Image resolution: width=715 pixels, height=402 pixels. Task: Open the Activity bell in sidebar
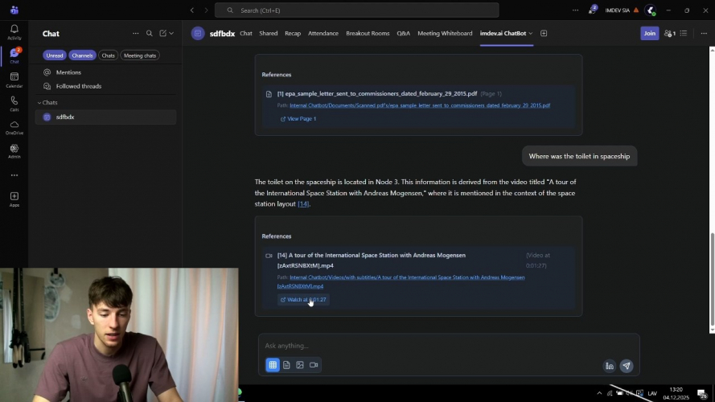tap(14, 32)
